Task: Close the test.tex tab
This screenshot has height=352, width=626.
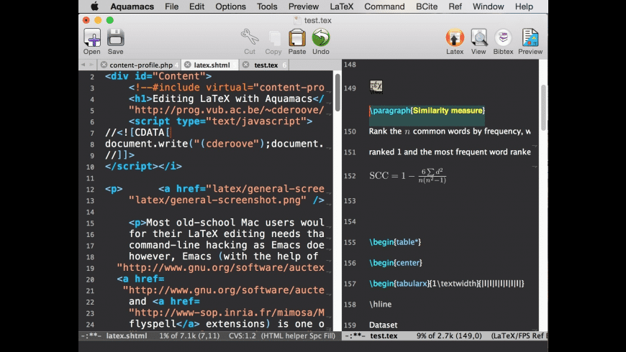Action: (246, 65)
